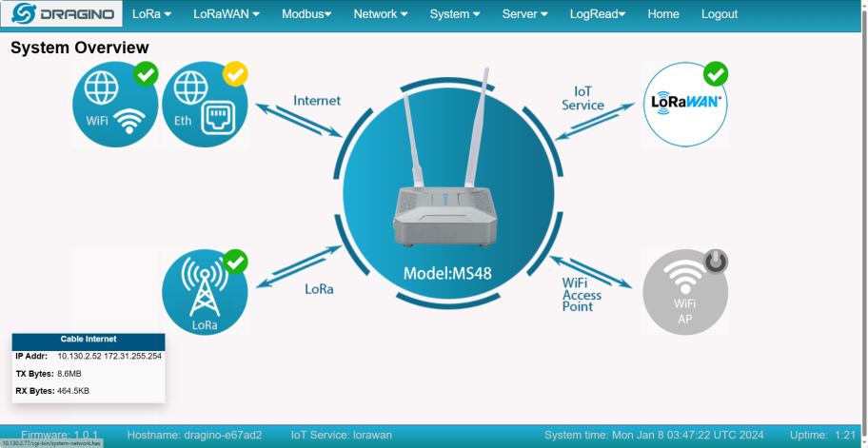
Task: Open the Modbus dropdown menu
Action: point(306,14)
